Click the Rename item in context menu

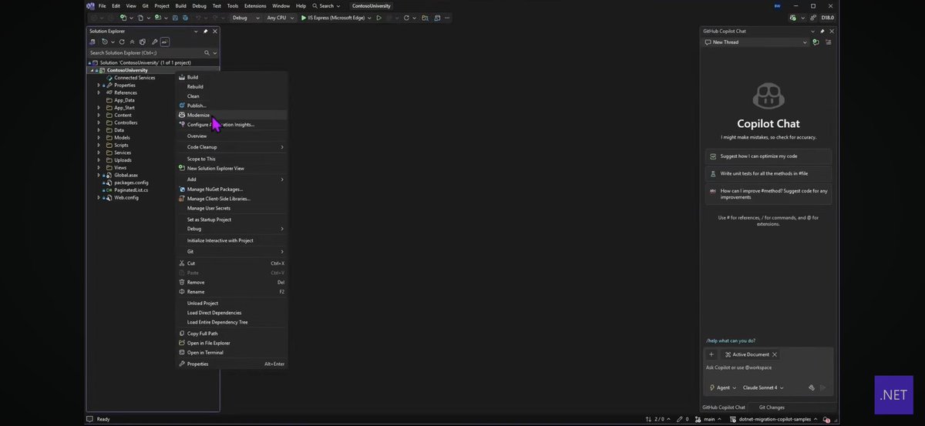pyautogui.click(x=231, y=291)
